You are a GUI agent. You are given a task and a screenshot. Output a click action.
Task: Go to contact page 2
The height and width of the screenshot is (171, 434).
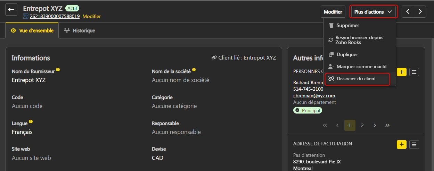[x=362, y=125]
